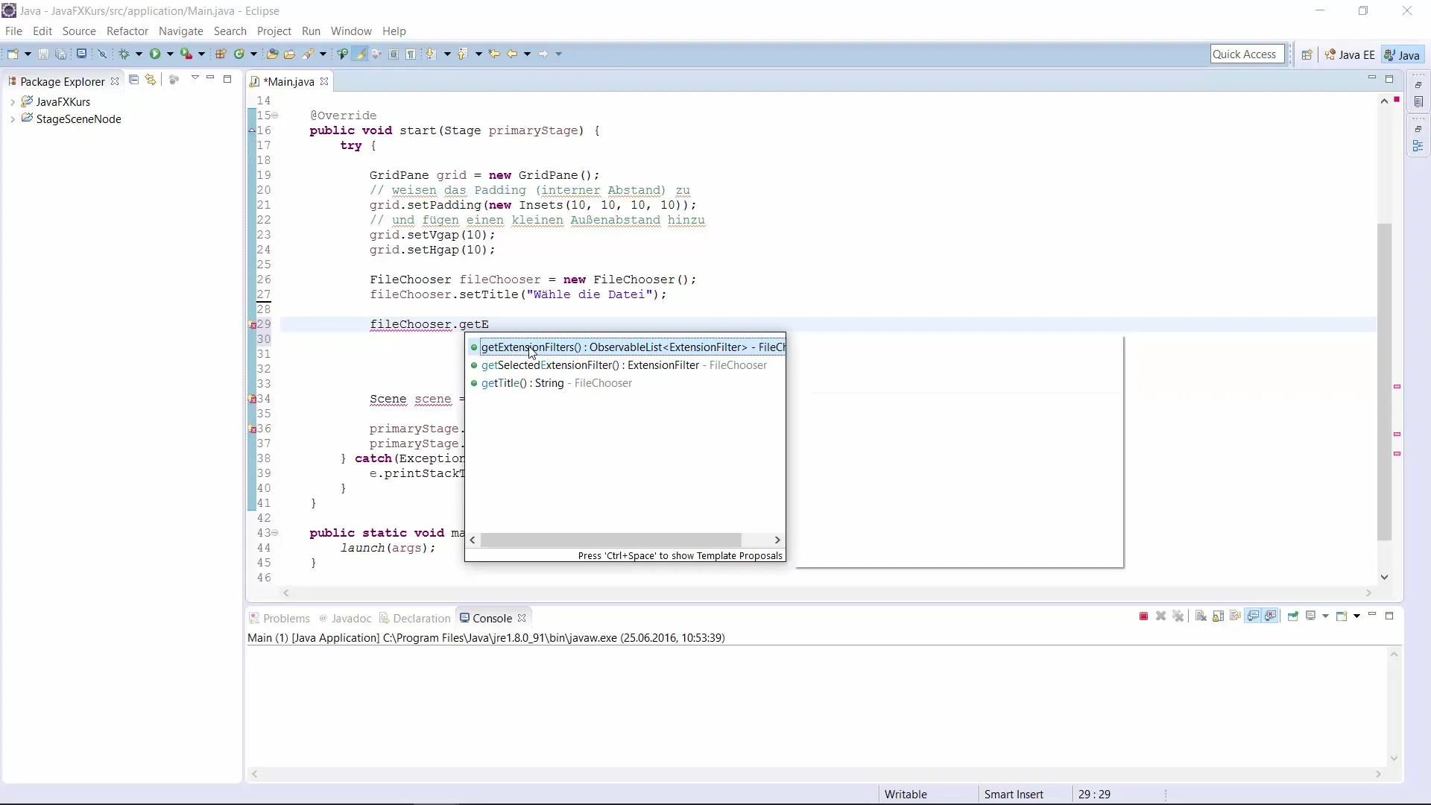Click the Next Annotation down-arrow icon
Viewport: 1431px width, 805px height.
tap(432, 54)
